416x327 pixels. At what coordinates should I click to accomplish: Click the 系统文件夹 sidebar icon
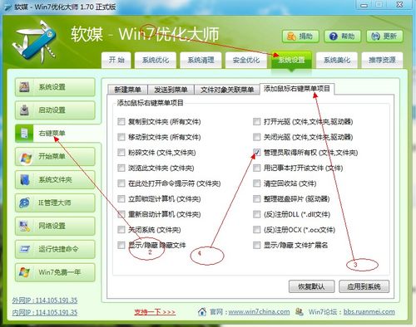[x=24, y=180]
